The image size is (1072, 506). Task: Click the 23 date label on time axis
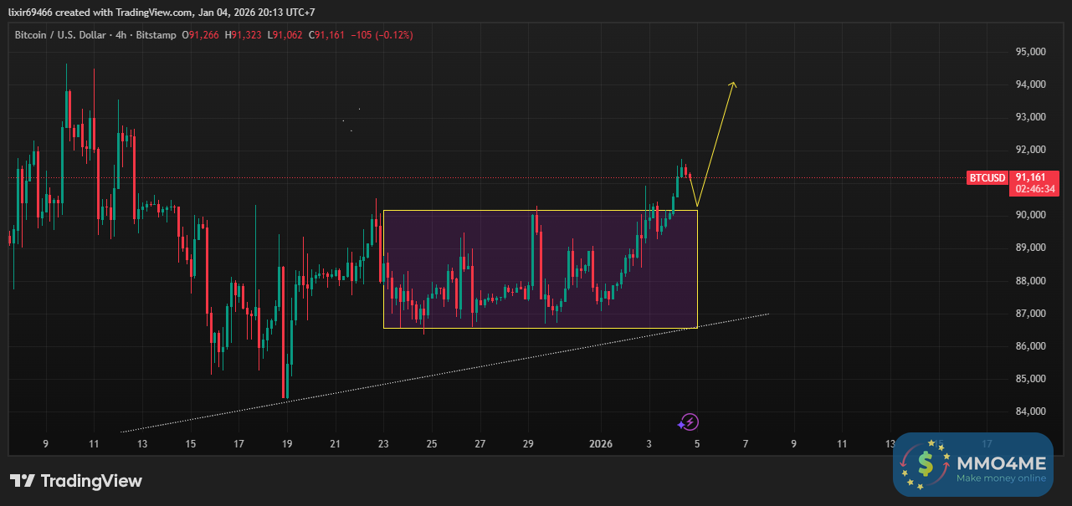[x=383, y=444]
